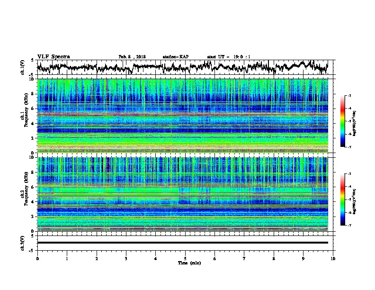The image size is (375, 290).
Task: Click the ch.1 color scale bar
Action: [x=342, y=121]
